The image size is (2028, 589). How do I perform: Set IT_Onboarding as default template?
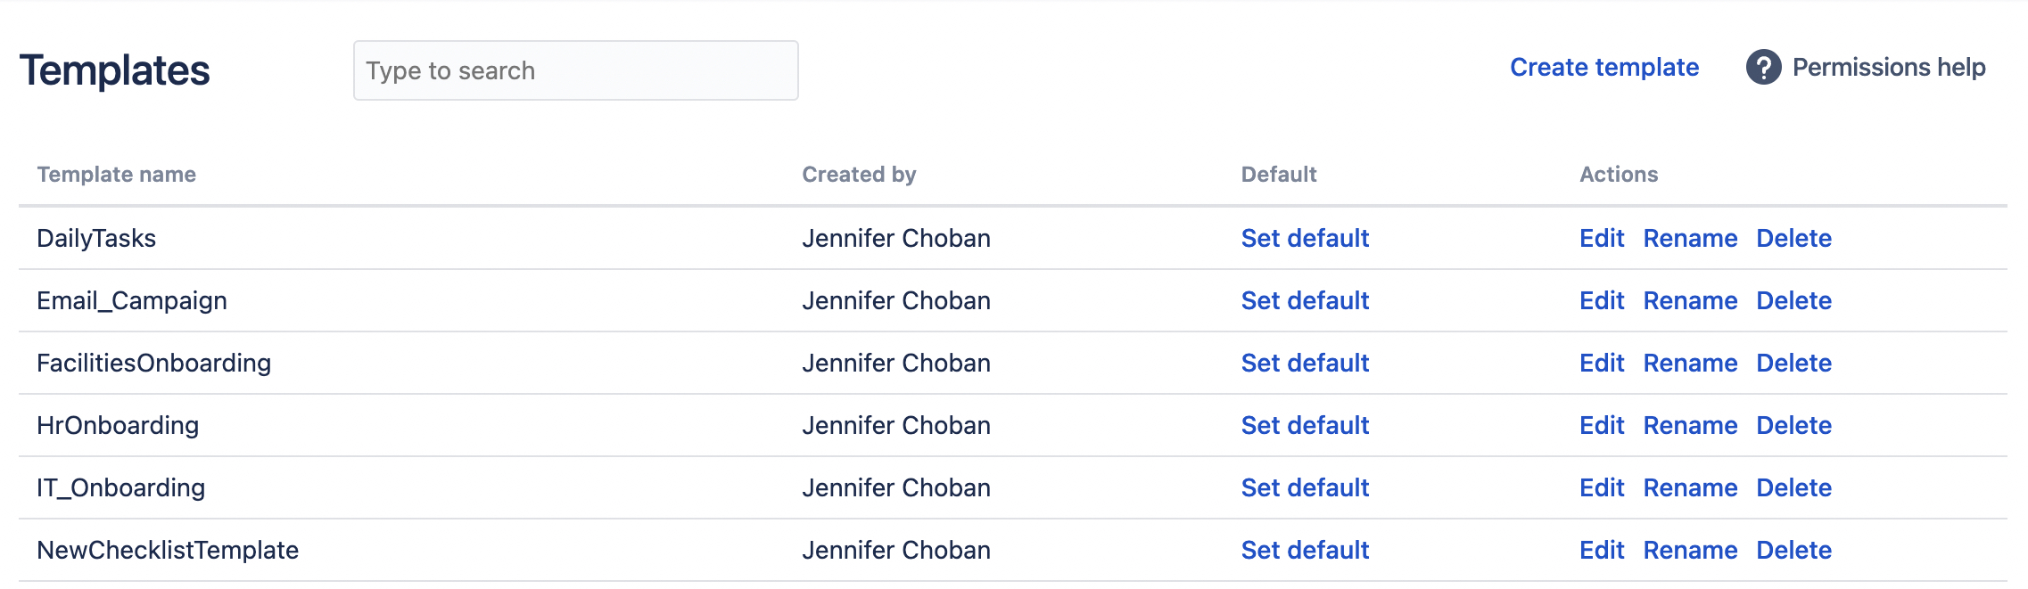click(1305, 487)
